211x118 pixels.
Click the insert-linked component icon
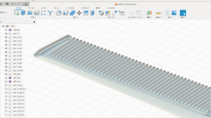(101, 13)
